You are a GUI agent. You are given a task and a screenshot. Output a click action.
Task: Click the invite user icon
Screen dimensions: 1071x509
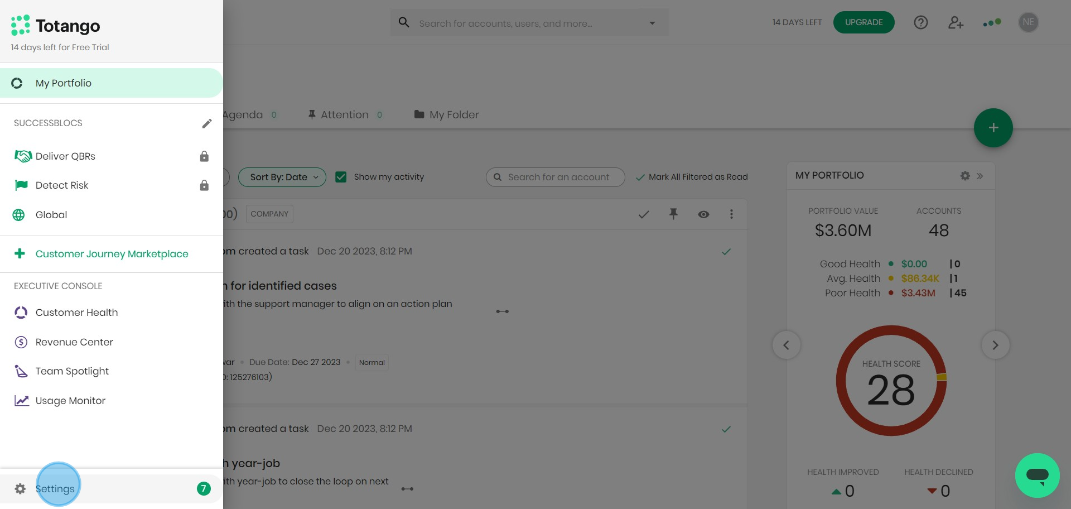(956, 22)
